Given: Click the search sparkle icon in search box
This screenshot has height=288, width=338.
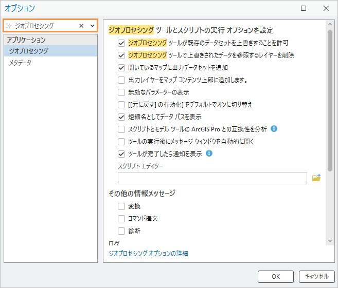Looking at the screenshot, I should (x=9, y=25).
